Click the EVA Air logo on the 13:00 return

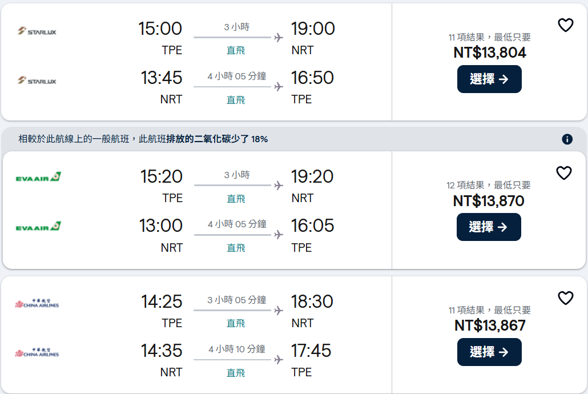coord(38,227)
